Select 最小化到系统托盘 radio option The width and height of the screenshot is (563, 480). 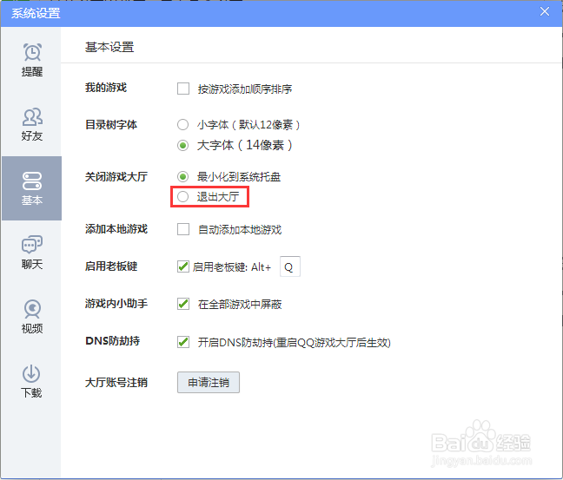[x=182, y=176]
